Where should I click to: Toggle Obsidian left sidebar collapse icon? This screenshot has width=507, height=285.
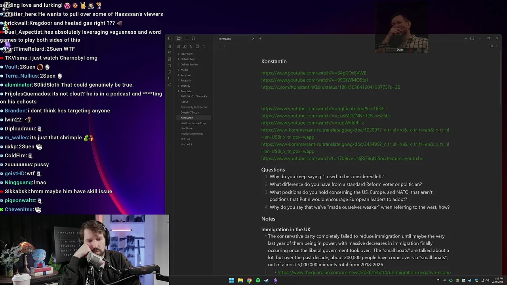(169, 38)
